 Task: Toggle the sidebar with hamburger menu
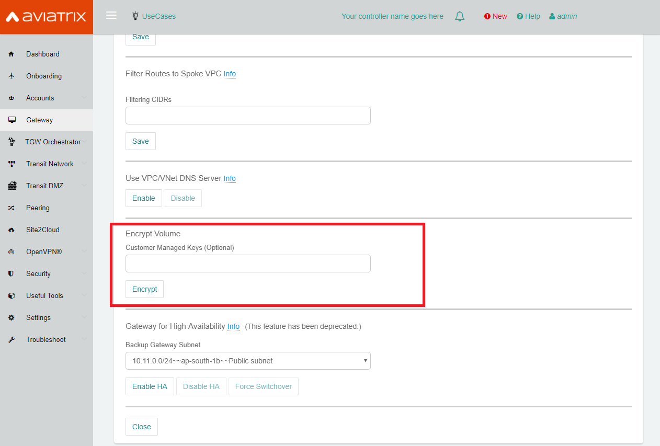(111, 15)
